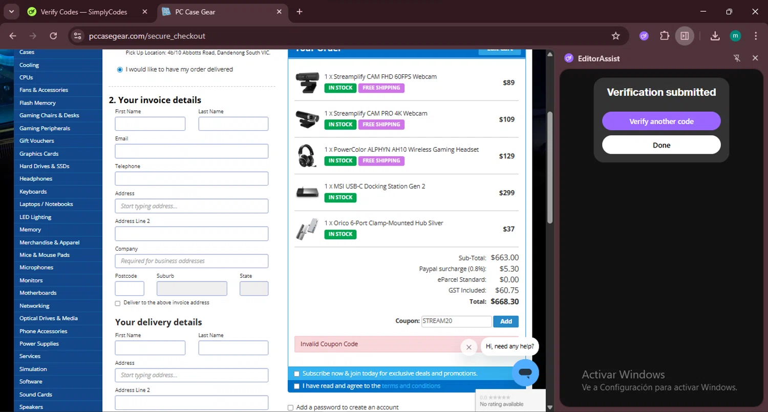
Task: Click the Done button in EditorAssist
Action: click(x=662, y=145)
